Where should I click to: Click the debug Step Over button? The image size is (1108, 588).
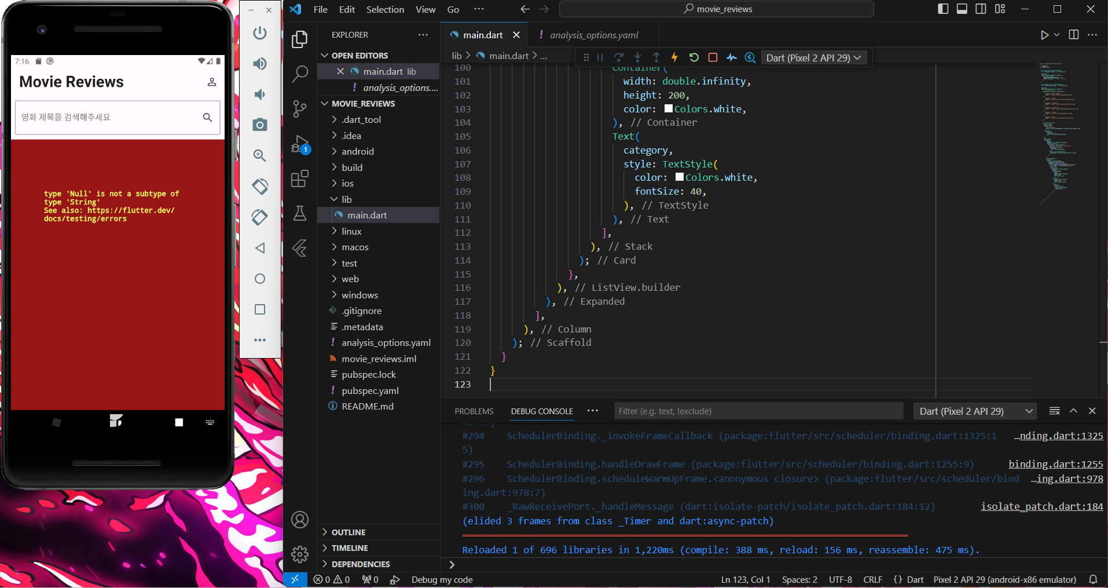[619, 57]
